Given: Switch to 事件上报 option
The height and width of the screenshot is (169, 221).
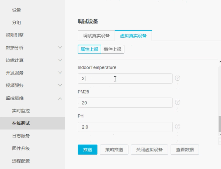Looking at the screenshot, I should (x=112, y=49).
